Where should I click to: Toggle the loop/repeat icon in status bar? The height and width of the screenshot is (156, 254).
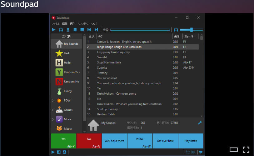[x=187, y=152]
